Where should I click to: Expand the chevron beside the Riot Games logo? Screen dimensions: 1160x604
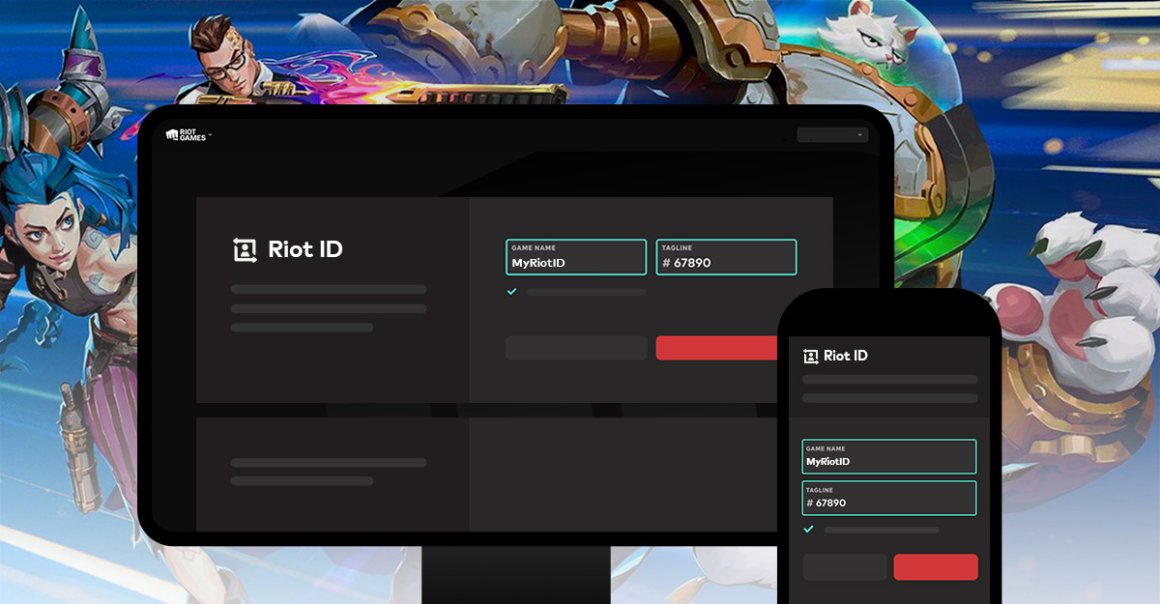tap(210, 135)
